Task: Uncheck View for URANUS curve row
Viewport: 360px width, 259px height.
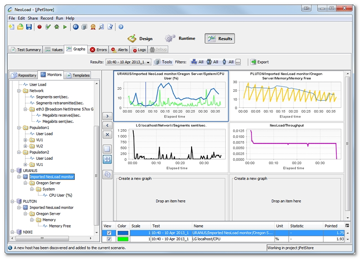Action: point(109,233)
